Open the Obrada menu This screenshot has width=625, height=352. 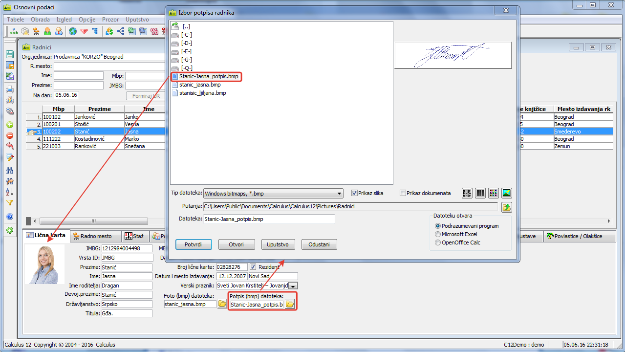(x=40, y=20)
